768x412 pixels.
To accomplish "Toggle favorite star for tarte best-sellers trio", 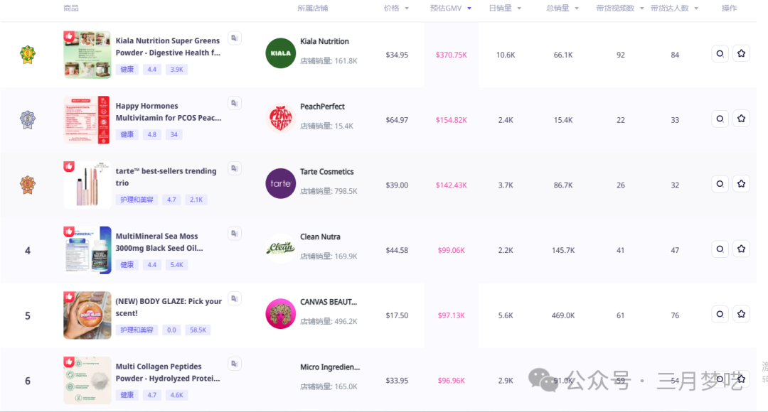I will 741,184.
